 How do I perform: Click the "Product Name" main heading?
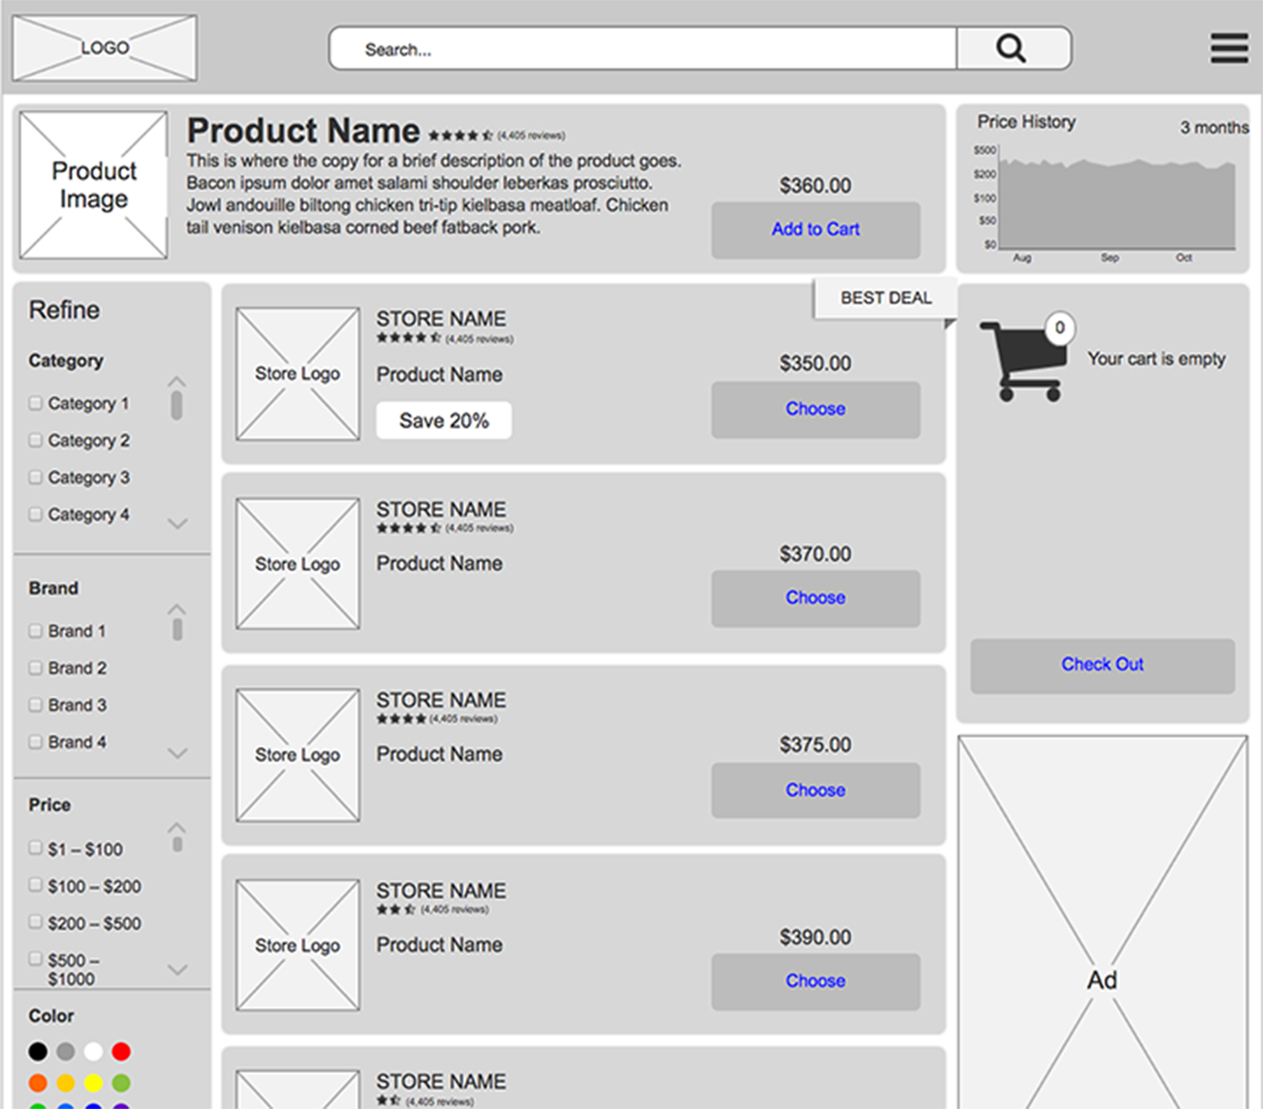click(303, 132)
